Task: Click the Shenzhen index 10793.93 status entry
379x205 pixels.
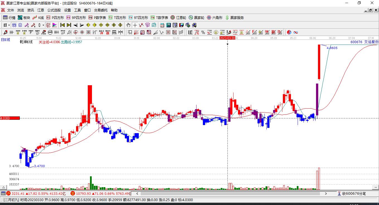Action: click(x=100, y=194)
